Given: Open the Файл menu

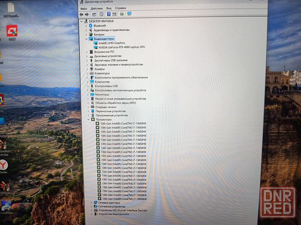Looking at the screenshot, I should coord(84,8).
